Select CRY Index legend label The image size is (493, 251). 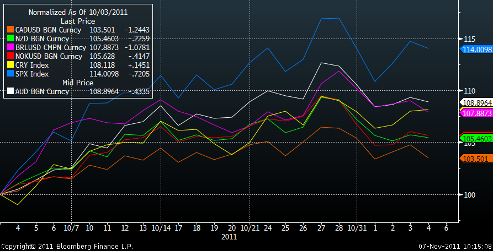(x=32, y=65)
